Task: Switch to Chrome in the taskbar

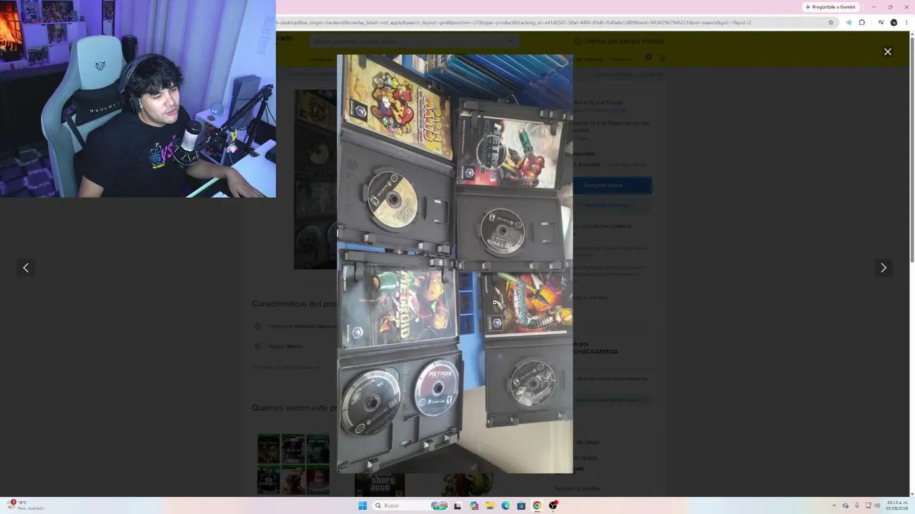Action: [x=537, y=505]
